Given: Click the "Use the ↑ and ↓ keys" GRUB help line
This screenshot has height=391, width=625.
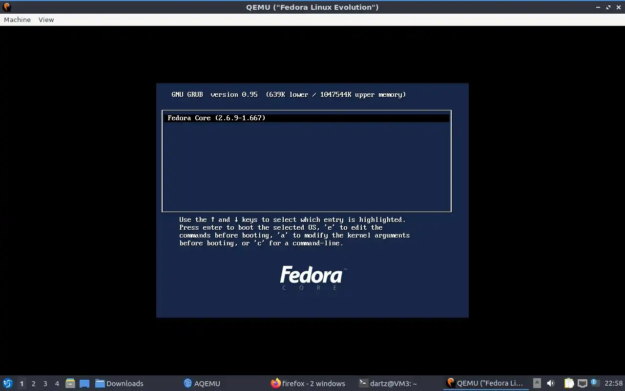Looking at the screenshot, I should pos(292,220).
